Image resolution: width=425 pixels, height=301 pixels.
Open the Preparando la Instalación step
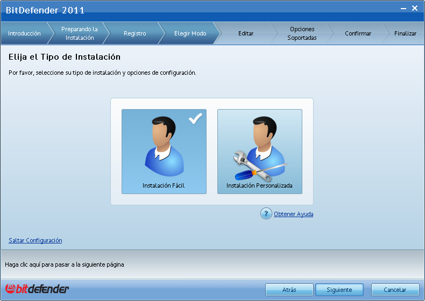pyautogui.click(x=80, y=33)
